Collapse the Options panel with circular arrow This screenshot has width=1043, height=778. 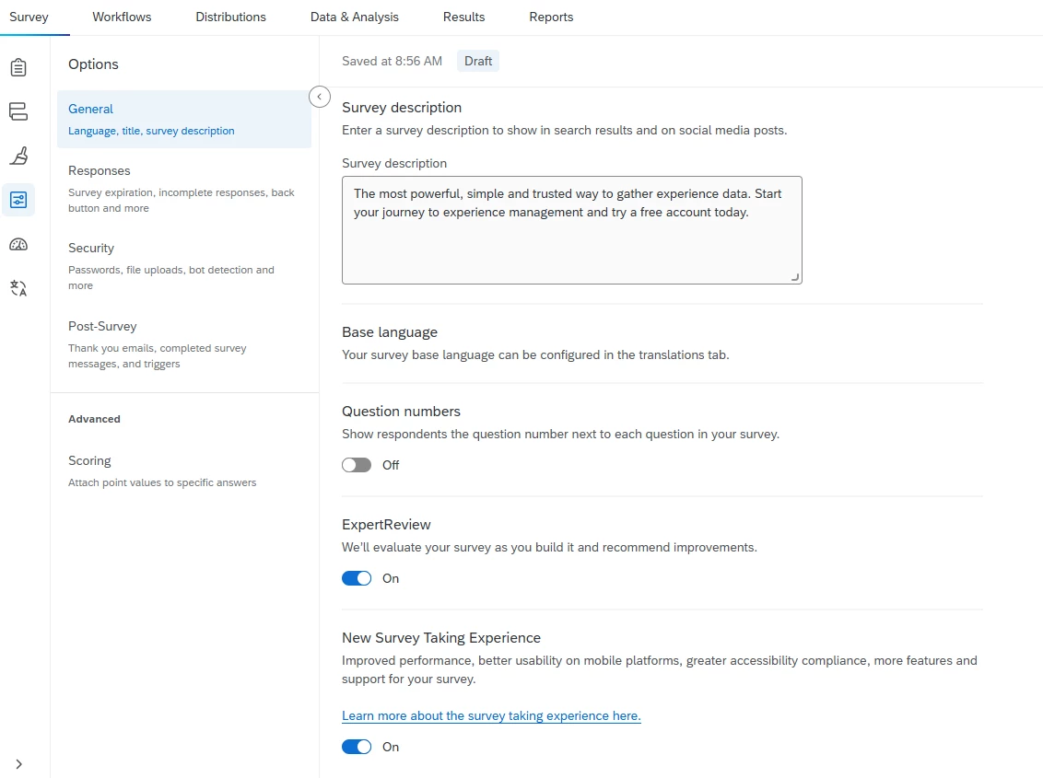point(320,97)
